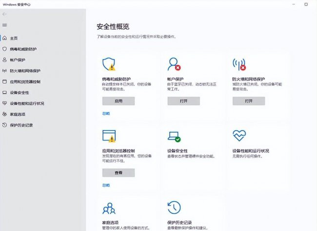Click the large person error icon on 帐户保护 card
This screenshot has height=231, width=317.
174,64
